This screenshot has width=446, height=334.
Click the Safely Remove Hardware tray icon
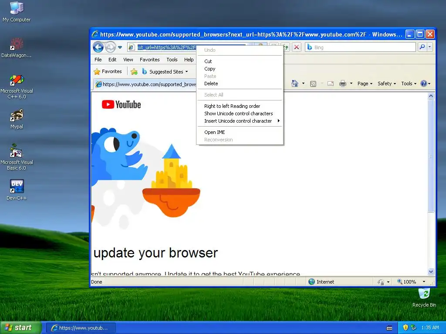414,328
